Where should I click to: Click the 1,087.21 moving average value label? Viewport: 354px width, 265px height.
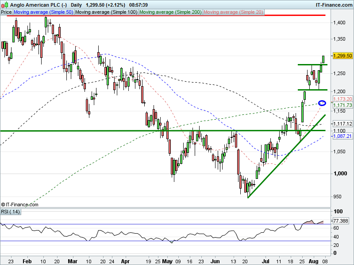click(342, 136)
